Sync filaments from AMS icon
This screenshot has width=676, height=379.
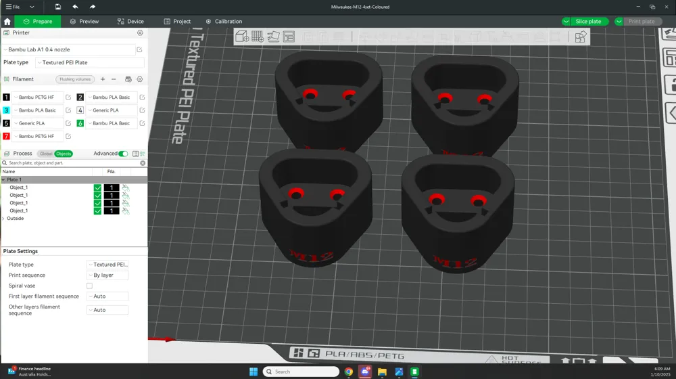tap(128, 79)
